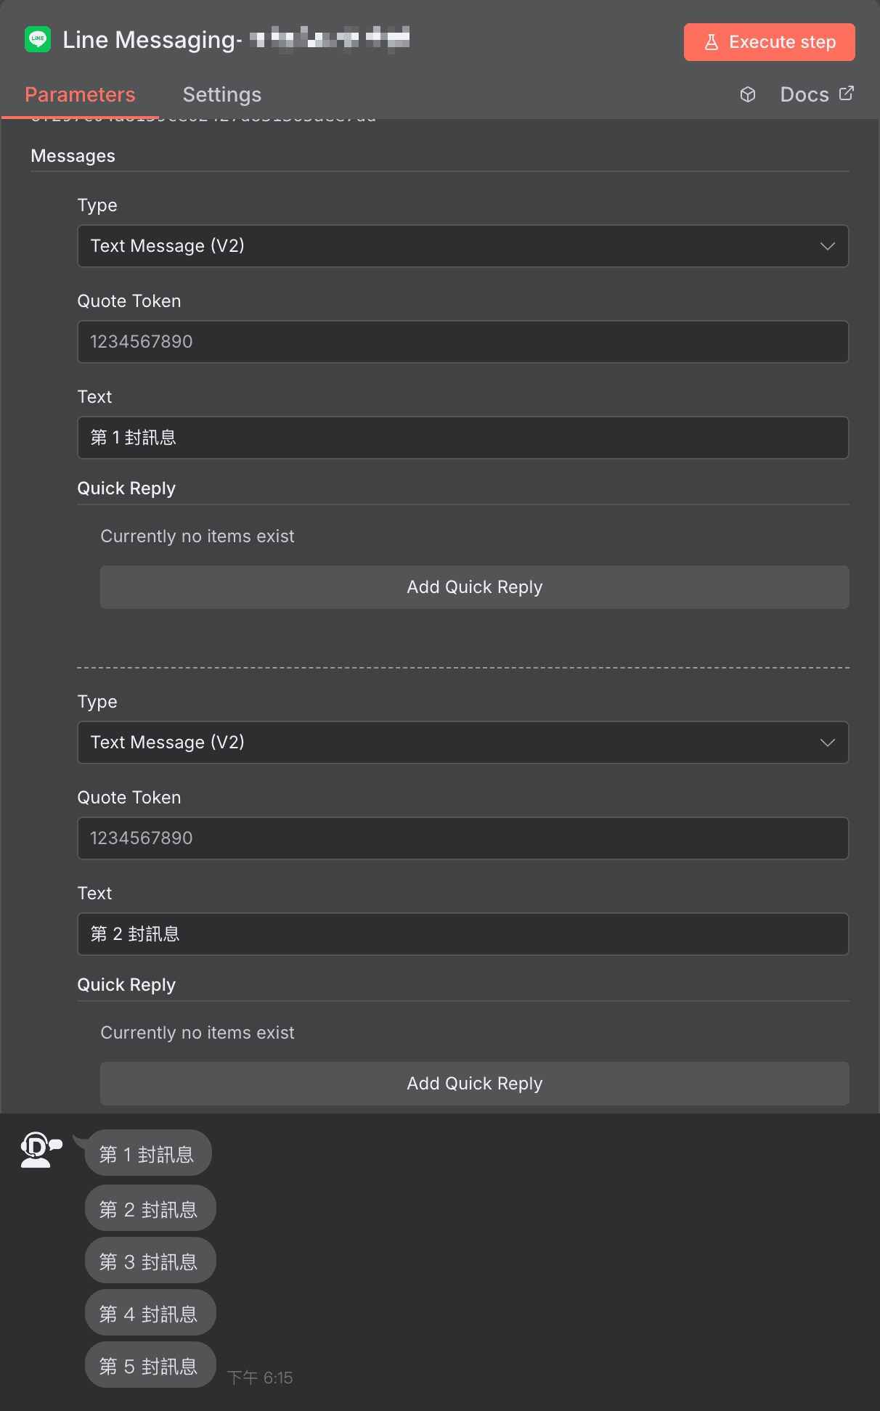The image size is (880, 1411).
Task: Open the second Type dropdown
Action: (x=463, y=743)
